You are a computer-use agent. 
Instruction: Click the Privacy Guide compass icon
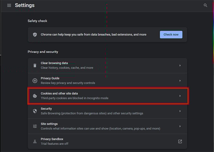(x=35, y=81)
